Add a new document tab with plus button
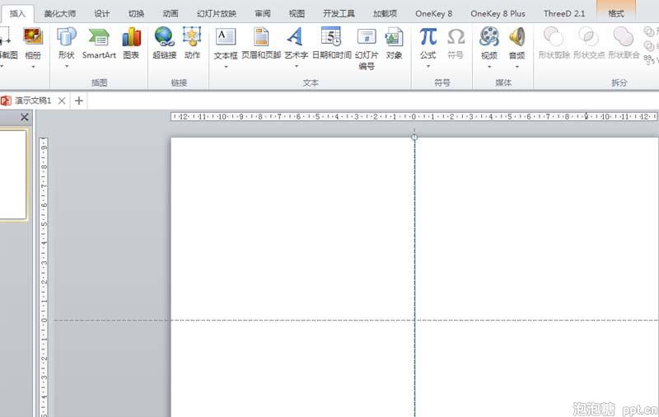This screenshot has height=417, width=659. click(x=79, y=101)
